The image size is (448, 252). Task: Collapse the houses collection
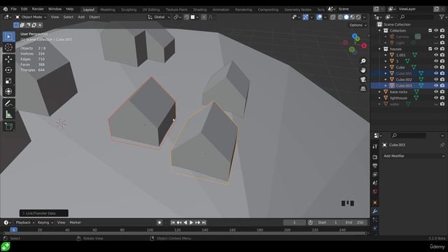point(379,49)
